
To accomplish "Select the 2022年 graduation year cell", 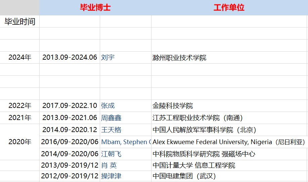I will click(x=20, y=106).
